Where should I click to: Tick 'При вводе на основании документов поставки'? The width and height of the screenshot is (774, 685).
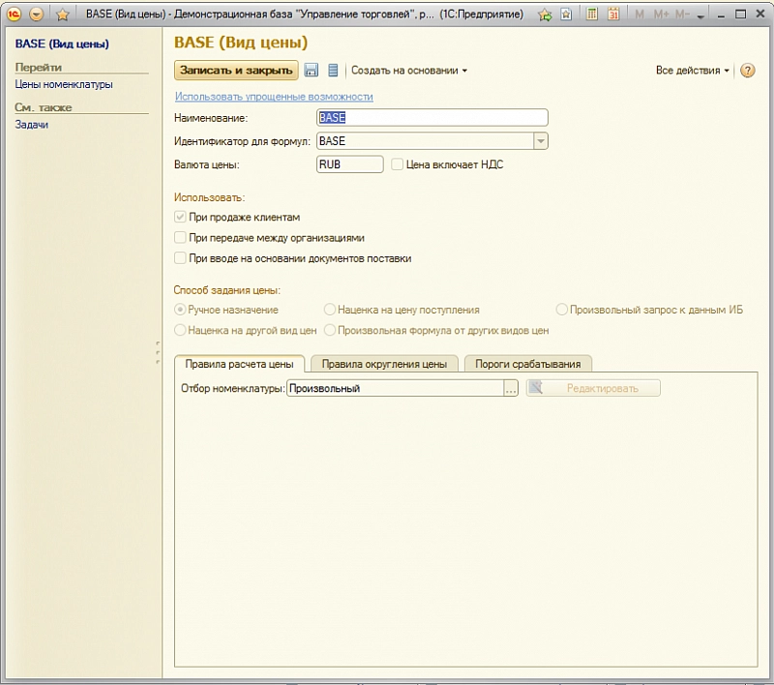180,258
